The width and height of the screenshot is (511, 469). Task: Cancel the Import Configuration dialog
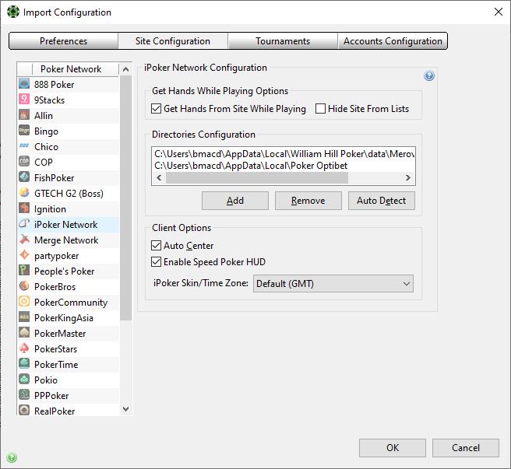coord(466,448)
